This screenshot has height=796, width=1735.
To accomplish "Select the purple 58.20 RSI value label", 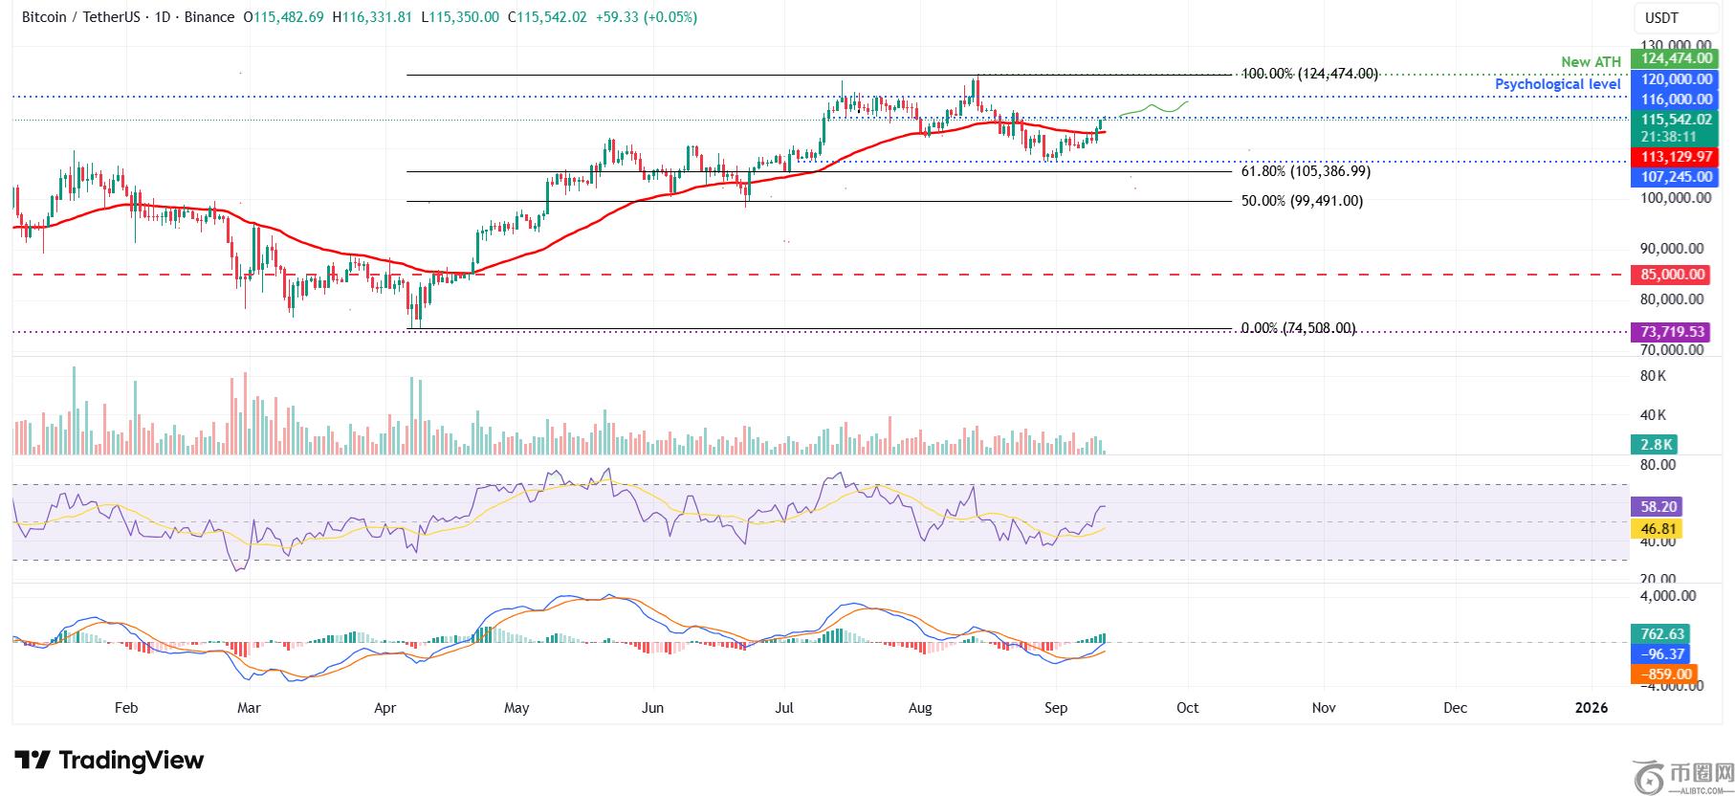I will pyautogui.click(x=1658, y=507).
